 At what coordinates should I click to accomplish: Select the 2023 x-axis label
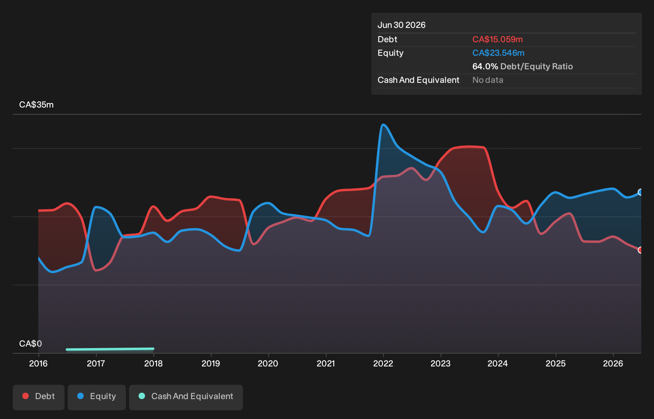[441, 363]
